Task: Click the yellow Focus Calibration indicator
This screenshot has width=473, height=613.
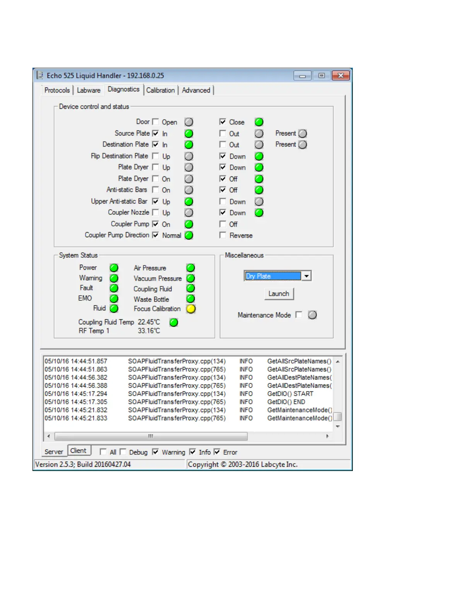Action: [191, 309]
